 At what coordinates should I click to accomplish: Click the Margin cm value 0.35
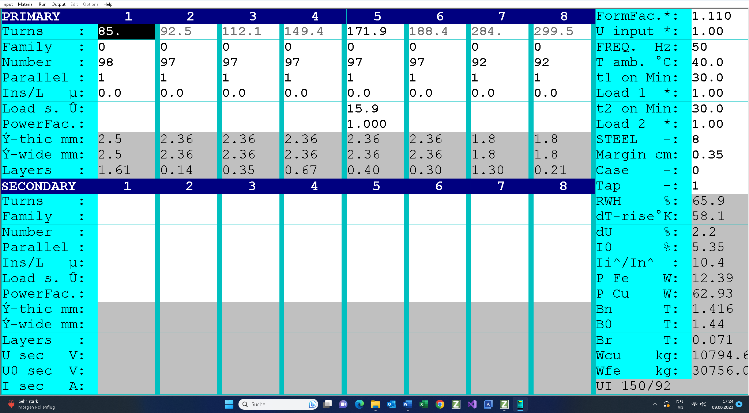[719, 155]
